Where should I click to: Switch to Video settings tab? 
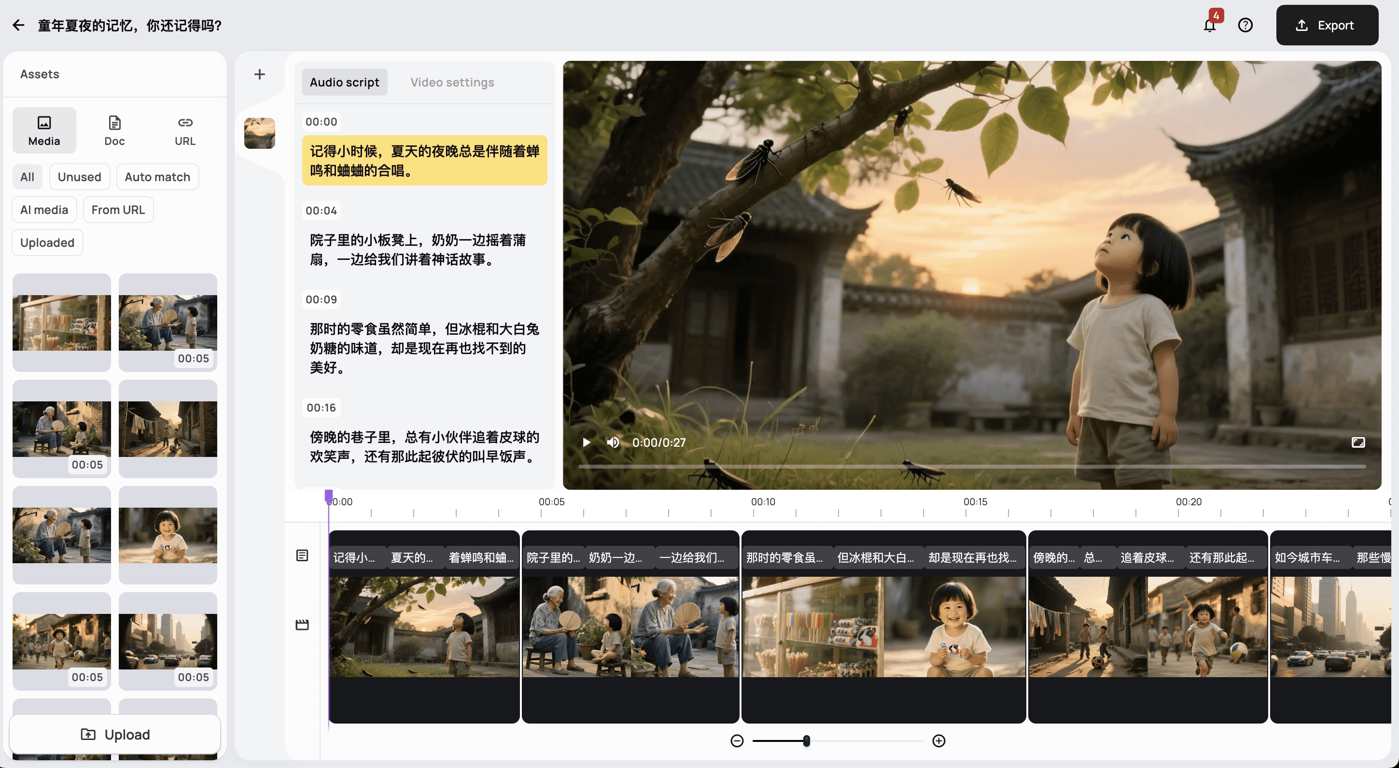pyautogui.click(x=452, y=82)
